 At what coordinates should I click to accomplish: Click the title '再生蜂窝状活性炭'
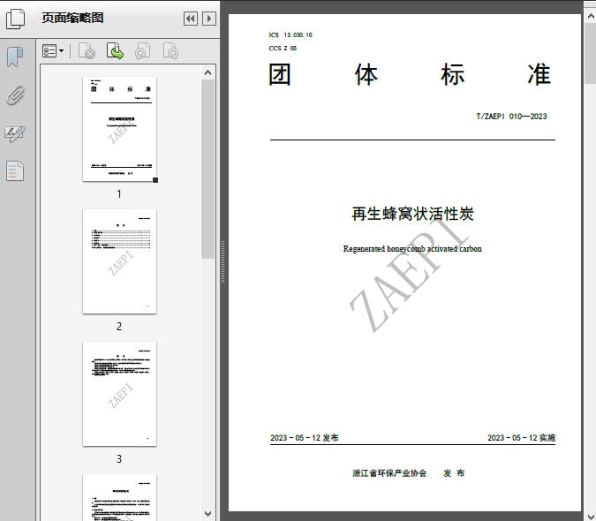pos(412,214)
